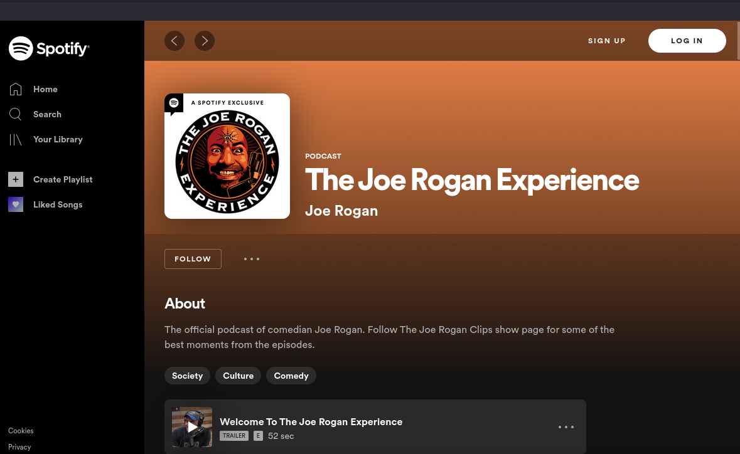
Task: Click the Search magnifier icon
Action: coord(16,114)
